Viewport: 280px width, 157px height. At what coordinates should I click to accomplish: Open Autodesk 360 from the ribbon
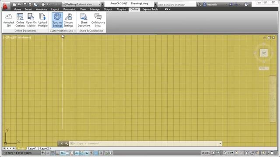[9, 20]
